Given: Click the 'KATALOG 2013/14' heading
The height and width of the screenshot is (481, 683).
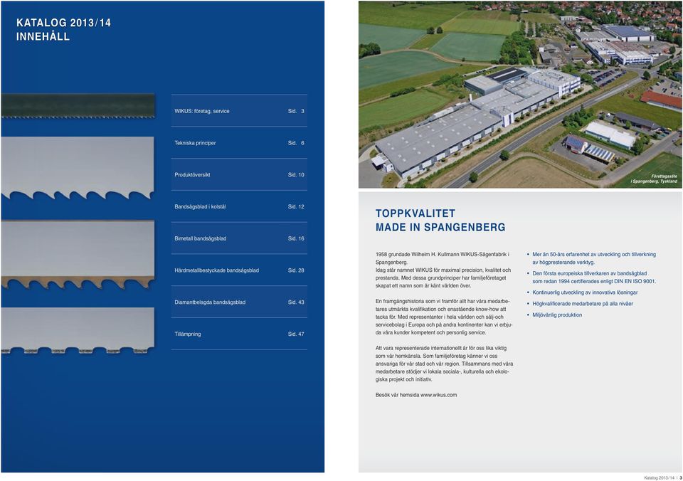Looking at the screenshot, I should tap(63, 23).
